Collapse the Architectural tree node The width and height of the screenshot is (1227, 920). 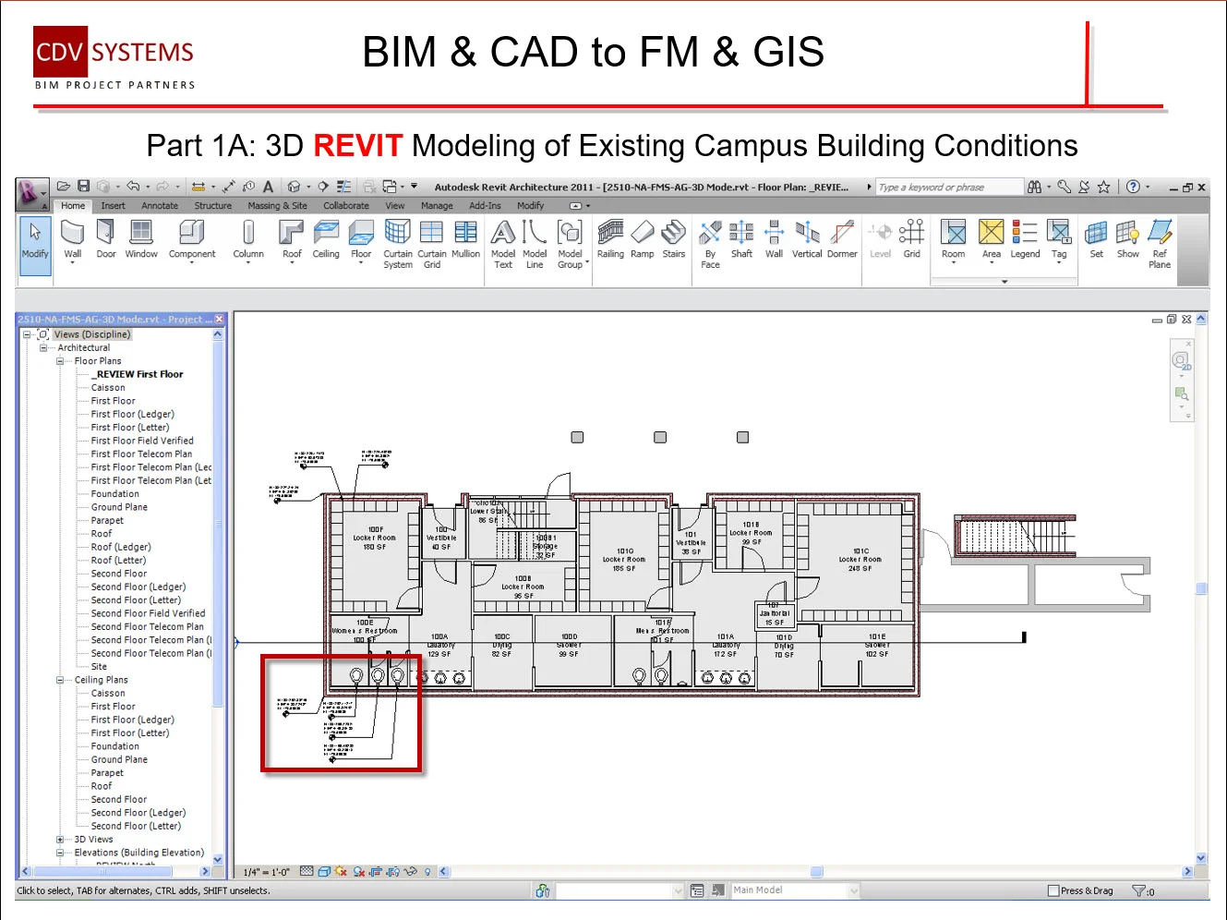click(x=43, y=348)
